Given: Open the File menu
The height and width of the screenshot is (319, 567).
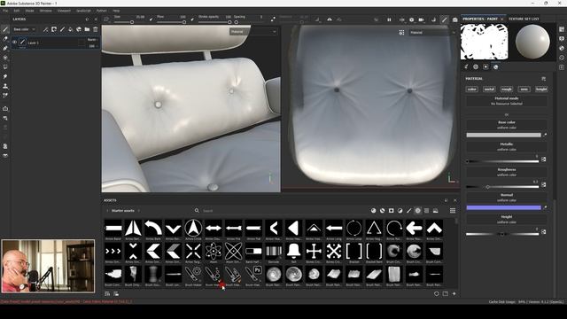Looking at the screenshot, I should click(x=5, y=11).
